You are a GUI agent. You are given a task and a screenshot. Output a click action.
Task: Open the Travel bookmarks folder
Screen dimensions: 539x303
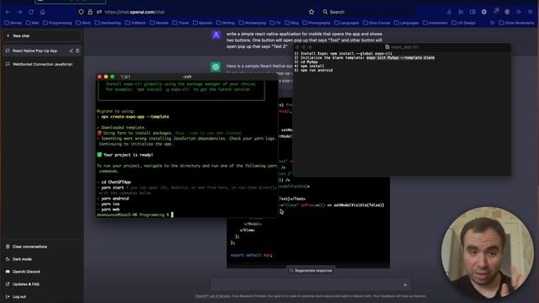pyautogui.click(x=180, y=23)
